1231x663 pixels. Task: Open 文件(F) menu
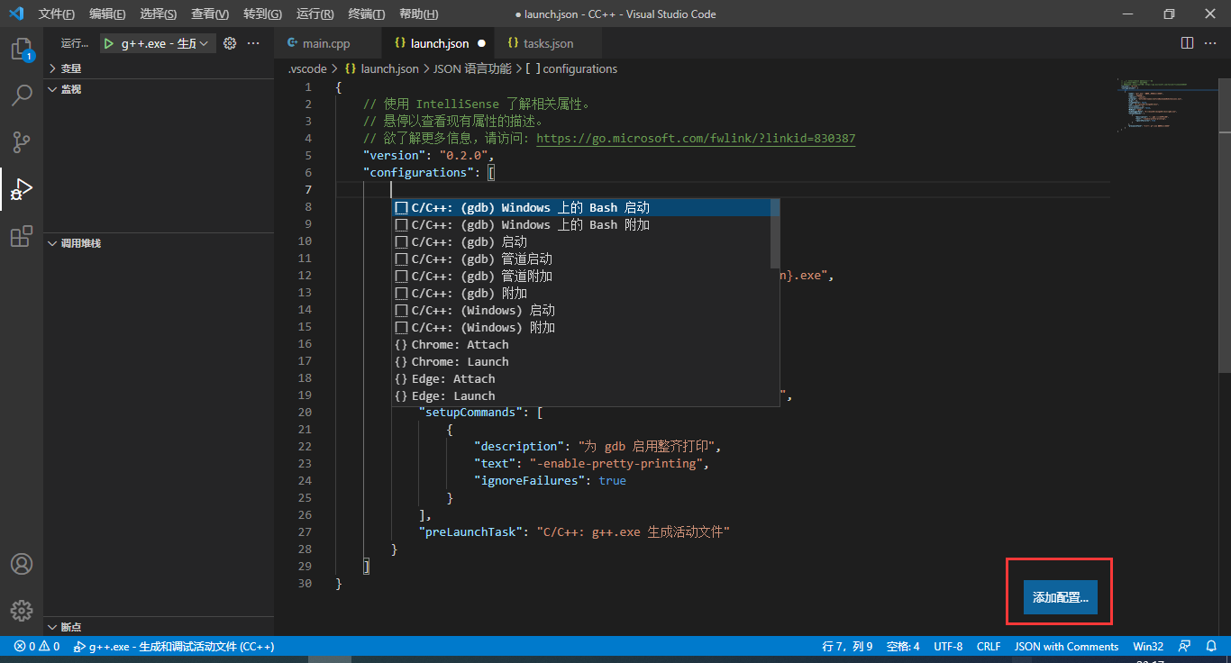tap(57, 14)
